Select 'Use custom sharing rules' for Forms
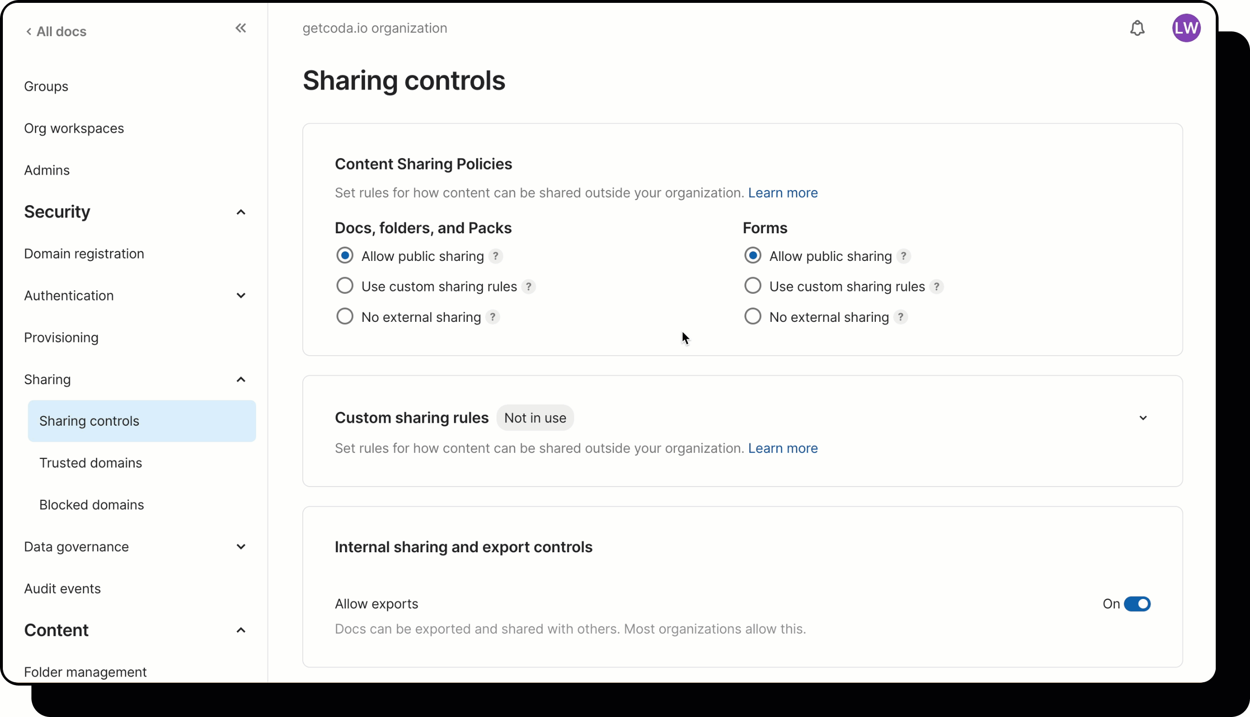 coord(752,286)
